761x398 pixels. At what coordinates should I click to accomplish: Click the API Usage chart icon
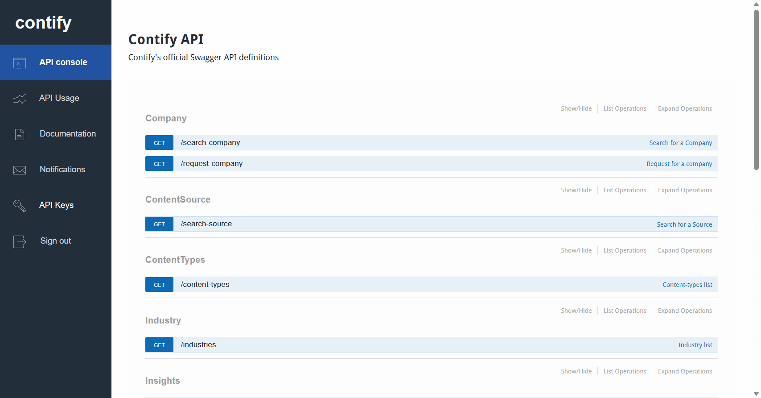[x=20, y=99]
